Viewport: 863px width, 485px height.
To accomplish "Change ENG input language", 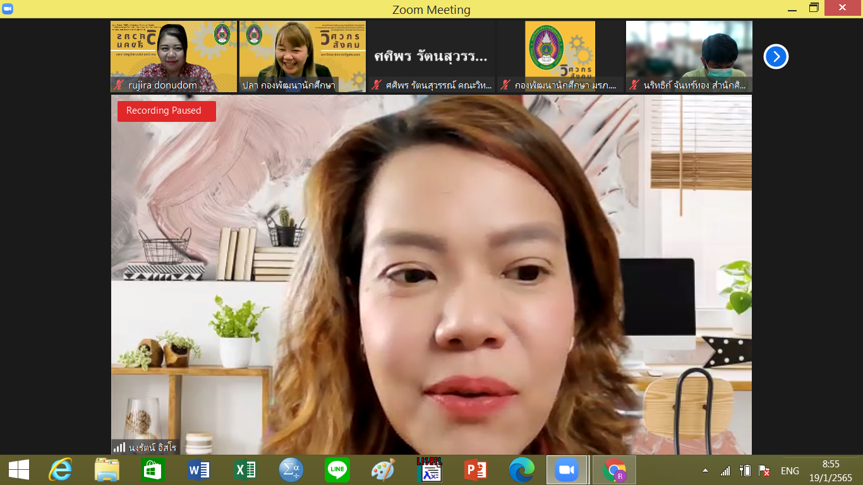I will click(x=790, y=470).
